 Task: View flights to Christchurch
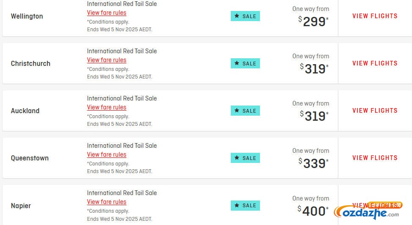click(x=375, y=63)
